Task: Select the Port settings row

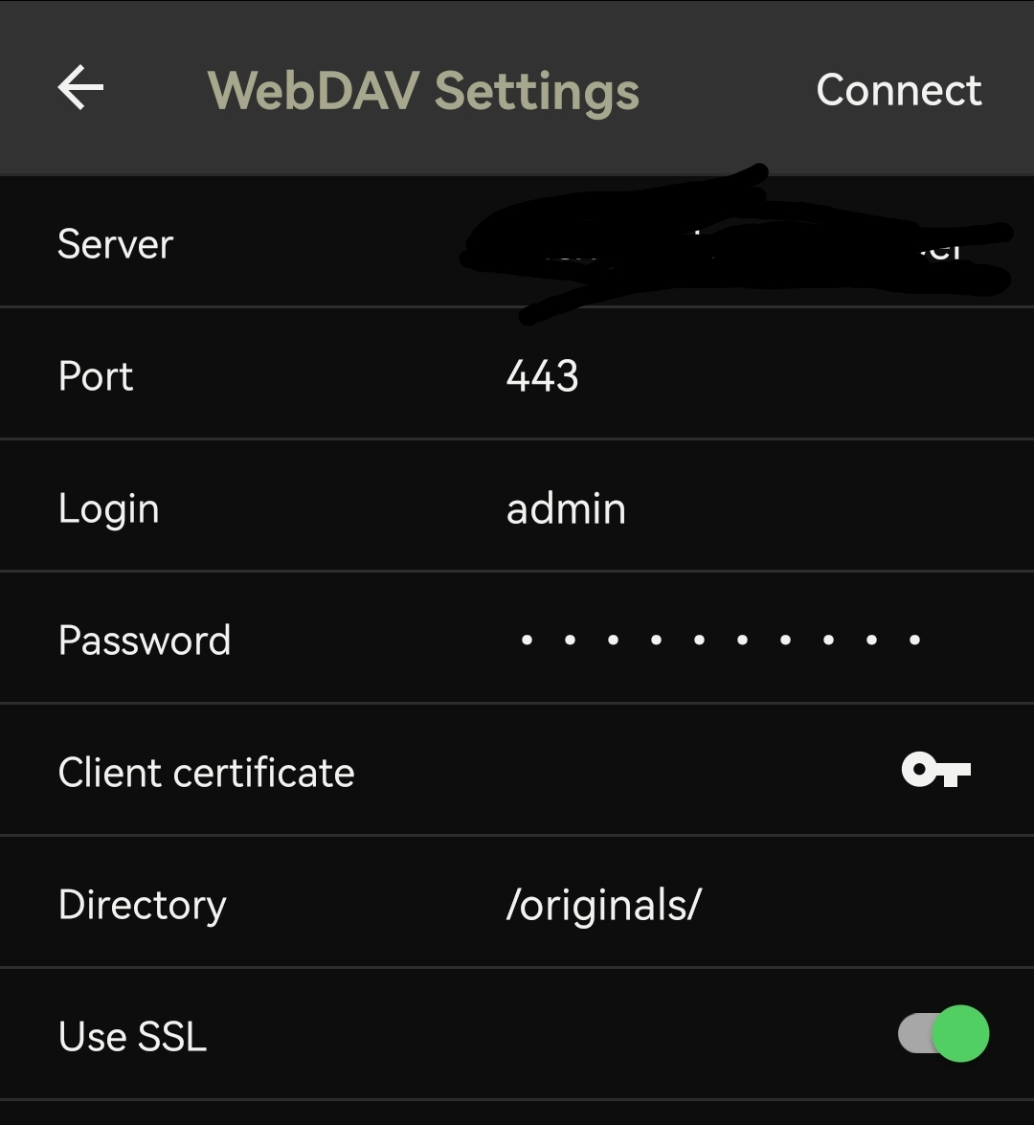Action: pyautogui.click(x=287, y=375)
